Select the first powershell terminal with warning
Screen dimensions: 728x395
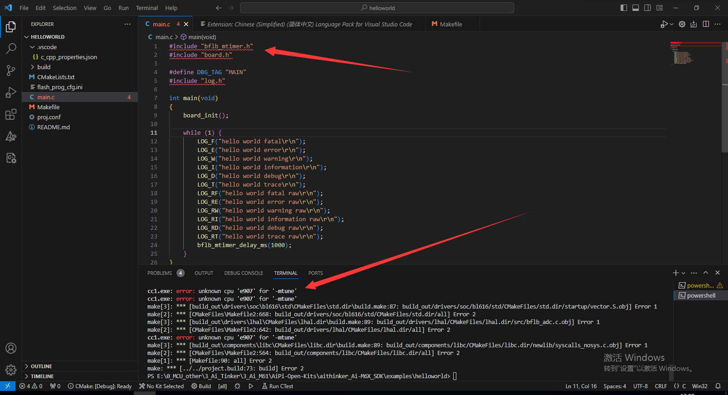[701, 285]
